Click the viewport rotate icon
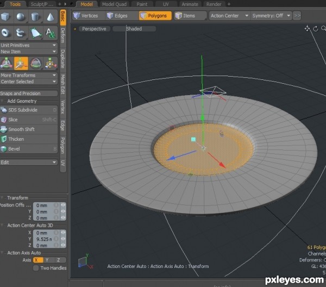Image resolution: width=326 pixels, height=287 pixels. coord(316,29)
